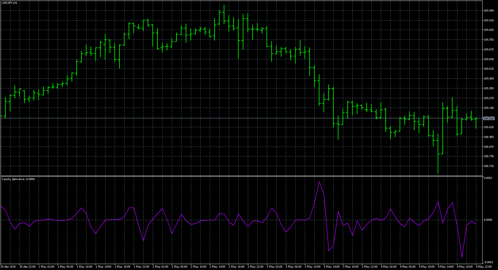498x270 pixels.
Task: Click the 2 May 10:00 time label
Action: click(x=198, y=267)
